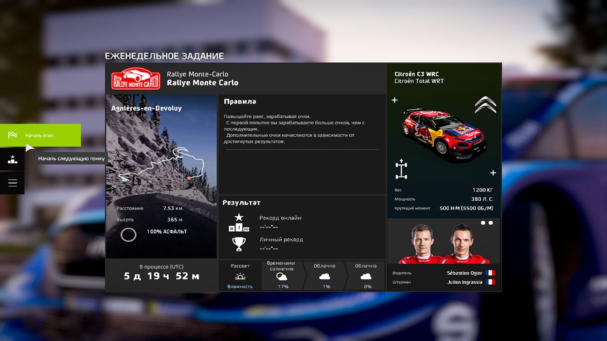Click the green Начать этап button
The image size is (607, 341).
point(40,135)
